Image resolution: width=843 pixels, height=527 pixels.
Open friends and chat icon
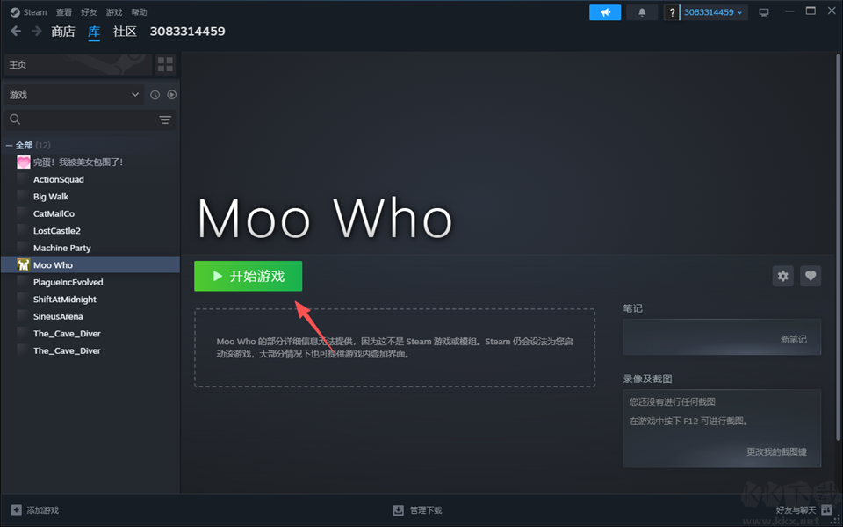[826, 509]
